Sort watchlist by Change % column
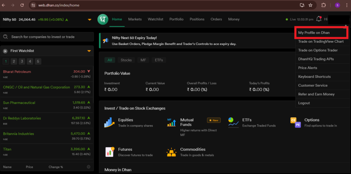Screen dimensions: 351x174 point(56,167)
